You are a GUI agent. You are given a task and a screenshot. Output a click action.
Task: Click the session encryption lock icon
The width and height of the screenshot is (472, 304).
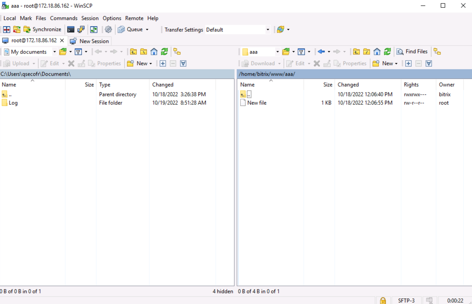(383, 300)
